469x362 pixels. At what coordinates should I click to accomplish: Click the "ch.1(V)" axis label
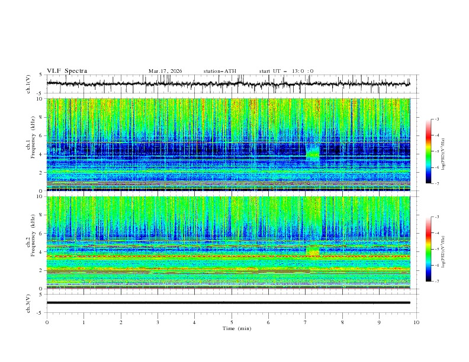click(28, 84)
